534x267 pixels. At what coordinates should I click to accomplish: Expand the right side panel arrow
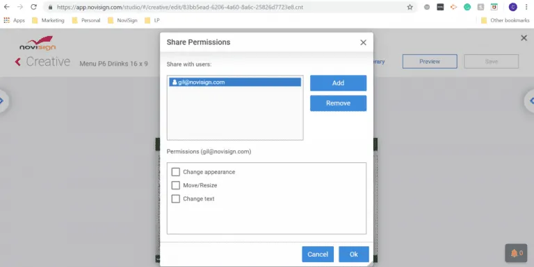[531, 101]
